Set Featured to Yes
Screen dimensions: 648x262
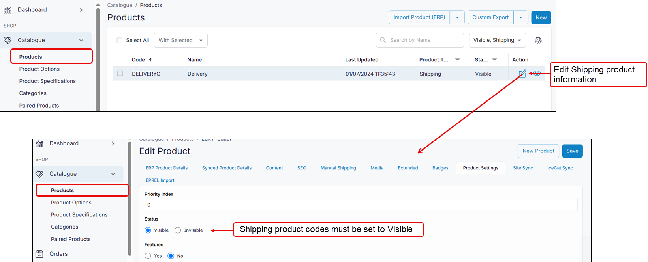coord(148,256)
